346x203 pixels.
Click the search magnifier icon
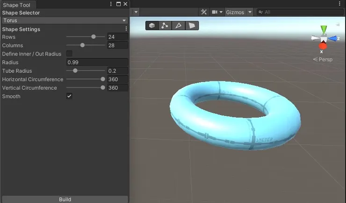click(260, 12)
